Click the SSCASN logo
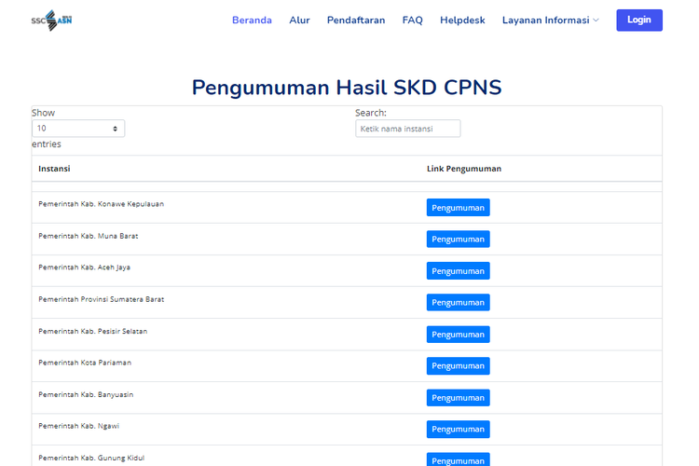This screenshot has width=699, height=466. tap(51, 20)
